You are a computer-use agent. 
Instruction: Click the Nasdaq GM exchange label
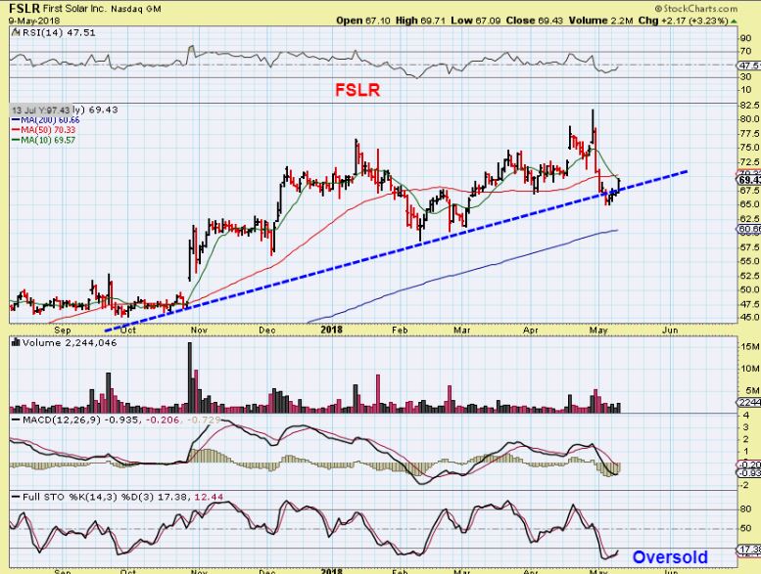click(135, 9)
